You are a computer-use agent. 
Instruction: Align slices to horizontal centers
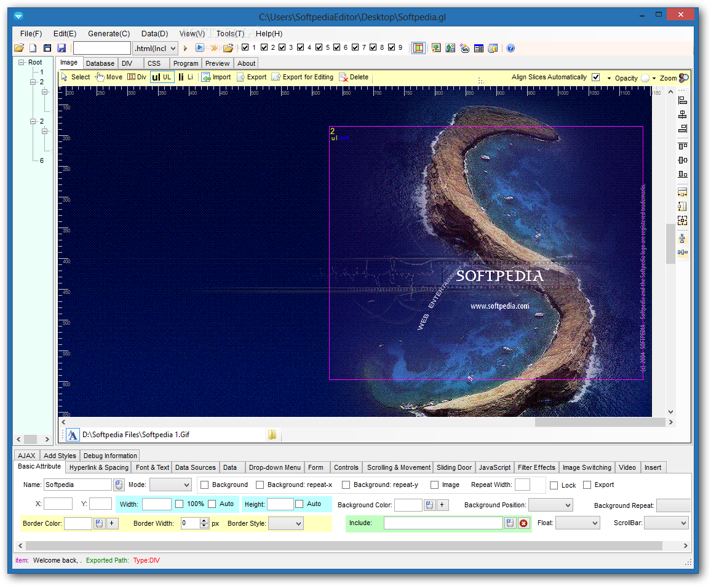(x=683, y=114)
